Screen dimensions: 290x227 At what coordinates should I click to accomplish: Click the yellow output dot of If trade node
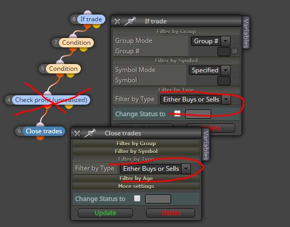[x=96, y=26]
